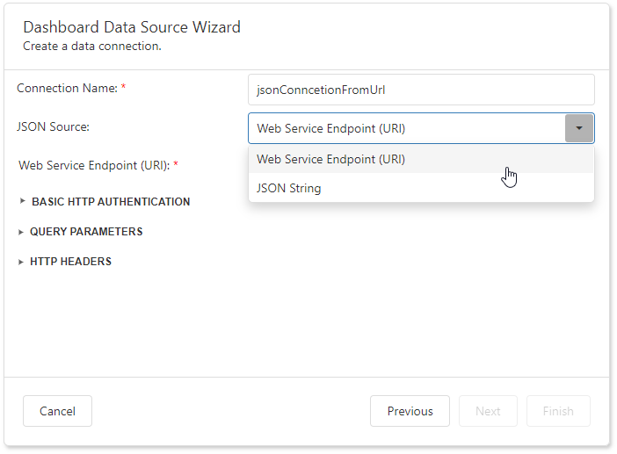Click the Connection Name label
The width and height of the screenshot is (617, 454).
coord(67,89)
